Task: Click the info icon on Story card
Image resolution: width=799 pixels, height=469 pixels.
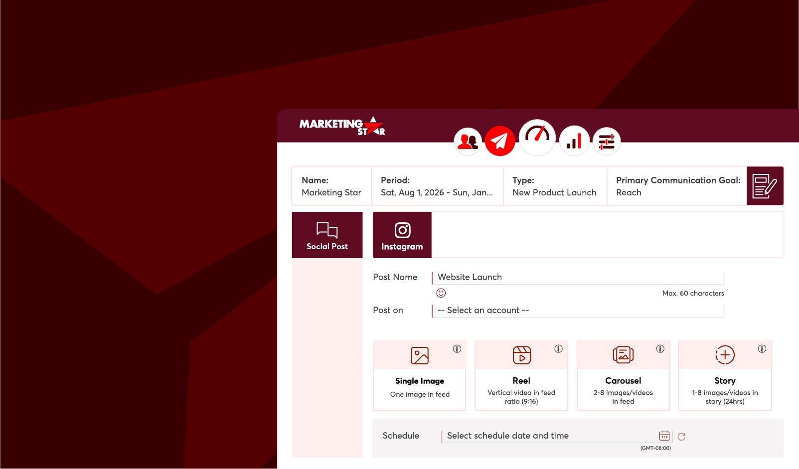Action: pos(762,349)
